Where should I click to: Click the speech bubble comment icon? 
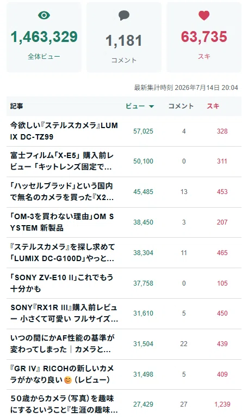tap(124, 15)
